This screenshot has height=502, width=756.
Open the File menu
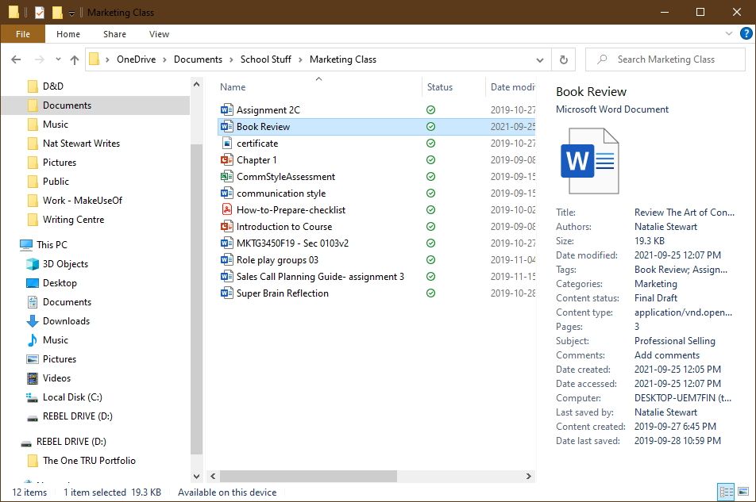[x=23, y=34]
